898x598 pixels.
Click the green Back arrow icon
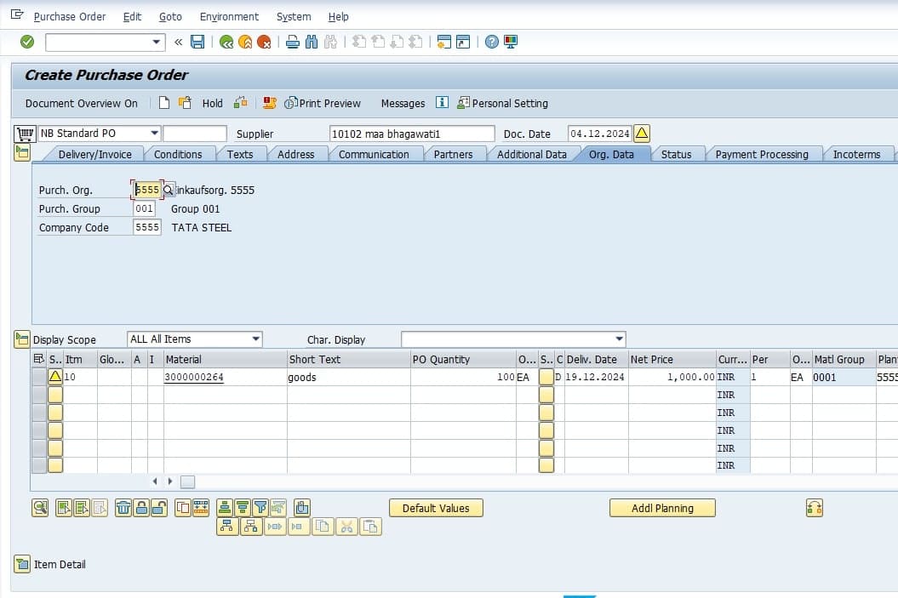coord(226,42)
